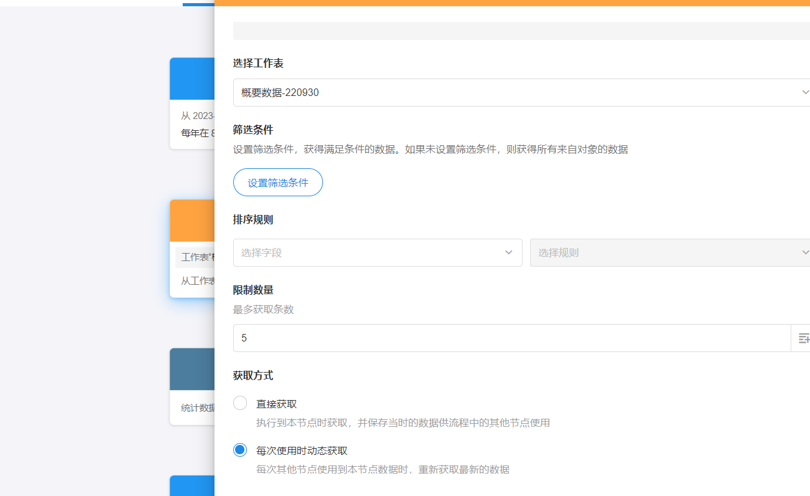Open the 选择工作表 dropdown showing 概要数据-220930
The width and height of the screenshot is (810, 496).
tap(511, 92)
